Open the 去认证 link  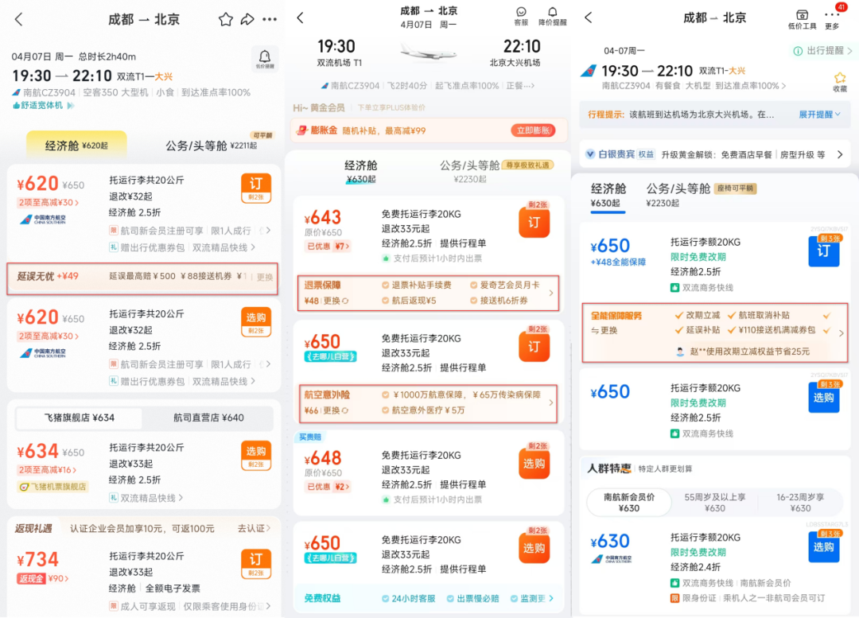[x=254, y=528]
